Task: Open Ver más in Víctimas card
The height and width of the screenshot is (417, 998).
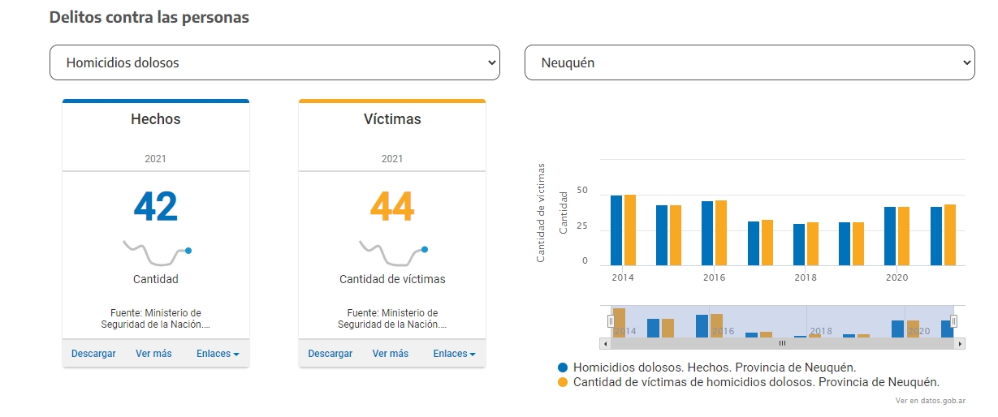Action: (x=391, y=354)
